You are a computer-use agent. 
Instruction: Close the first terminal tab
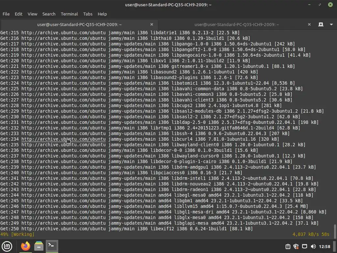coord(151,24)
